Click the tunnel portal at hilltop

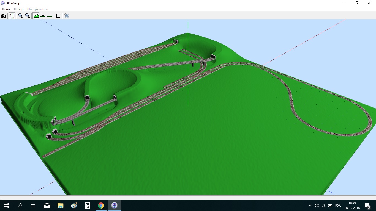(x=176, y=41)
